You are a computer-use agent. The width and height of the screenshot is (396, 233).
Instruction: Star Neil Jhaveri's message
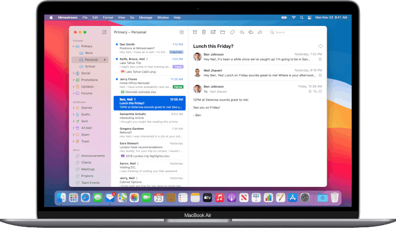tap(319, 76)
